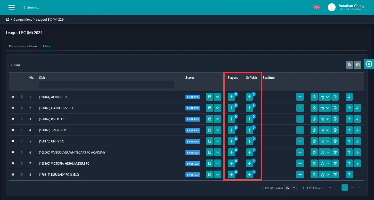This screenshot has height=200, width=374.
Task: Add players to UNITY FC
Action: pos(232,141)
